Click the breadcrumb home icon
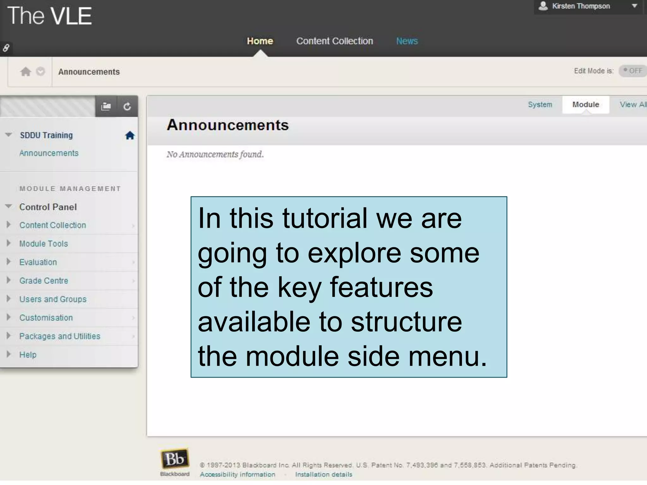Screen dimensions: 647x485 coord(26,72)
